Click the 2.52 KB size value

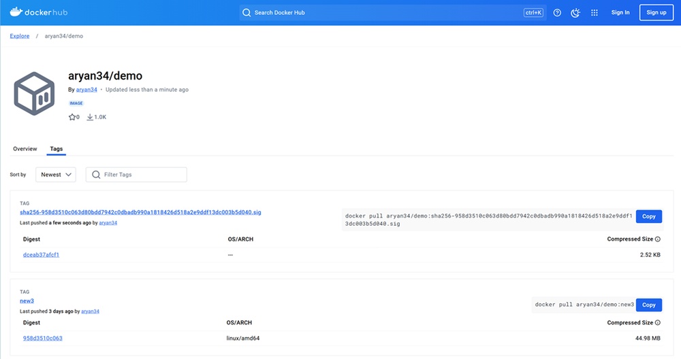(650, 255)
